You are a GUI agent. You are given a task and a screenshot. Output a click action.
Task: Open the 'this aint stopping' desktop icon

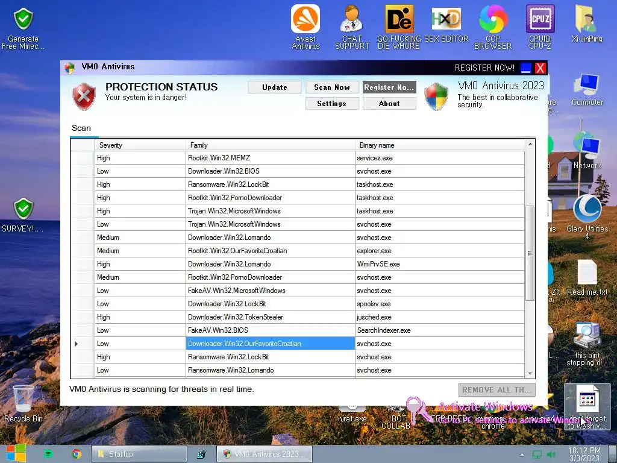point(587,344)
